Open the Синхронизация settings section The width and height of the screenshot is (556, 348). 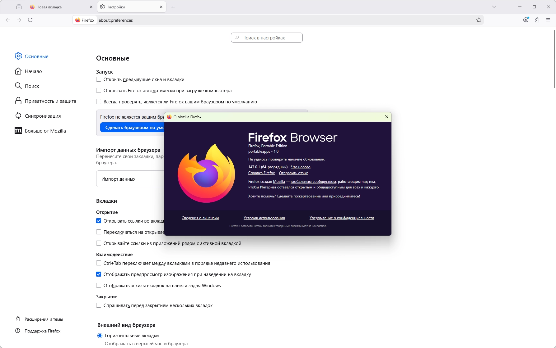[x=38, y=116]
